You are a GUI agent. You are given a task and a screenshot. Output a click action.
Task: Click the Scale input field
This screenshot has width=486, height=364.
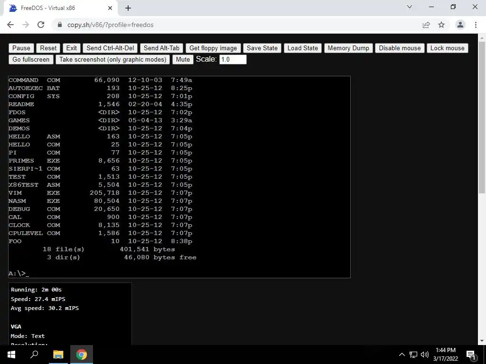click(233, 59)
